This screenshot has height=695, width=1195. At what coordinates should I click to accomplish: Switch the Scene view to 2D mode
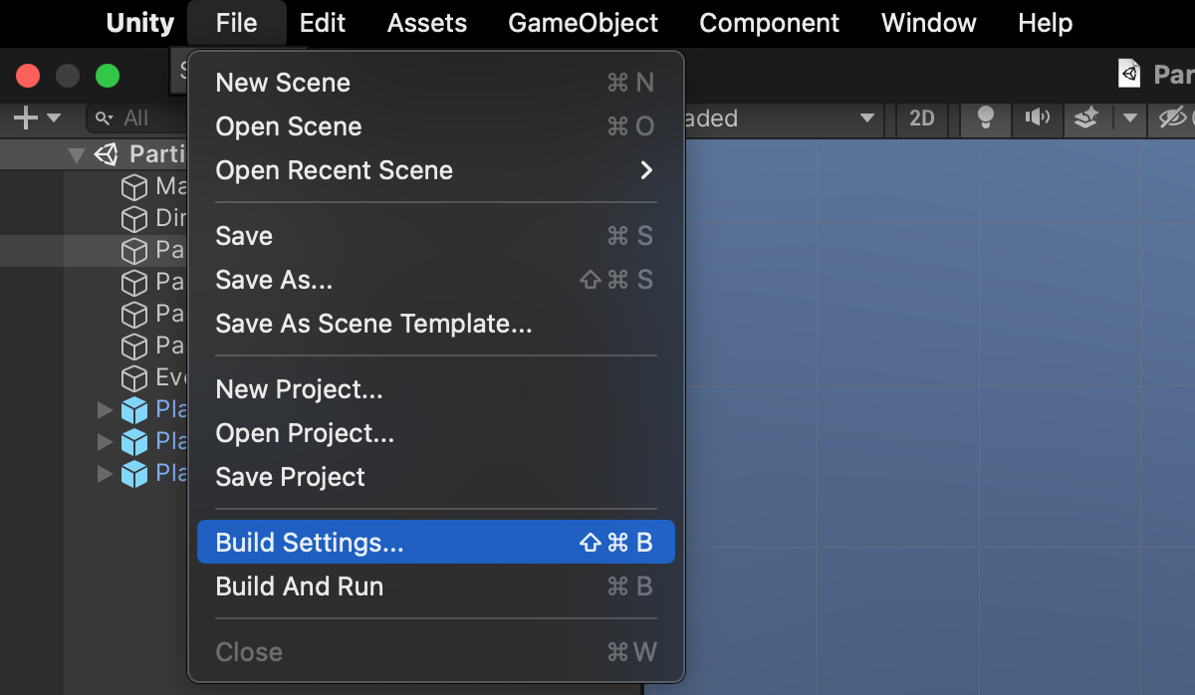[920, 118]
